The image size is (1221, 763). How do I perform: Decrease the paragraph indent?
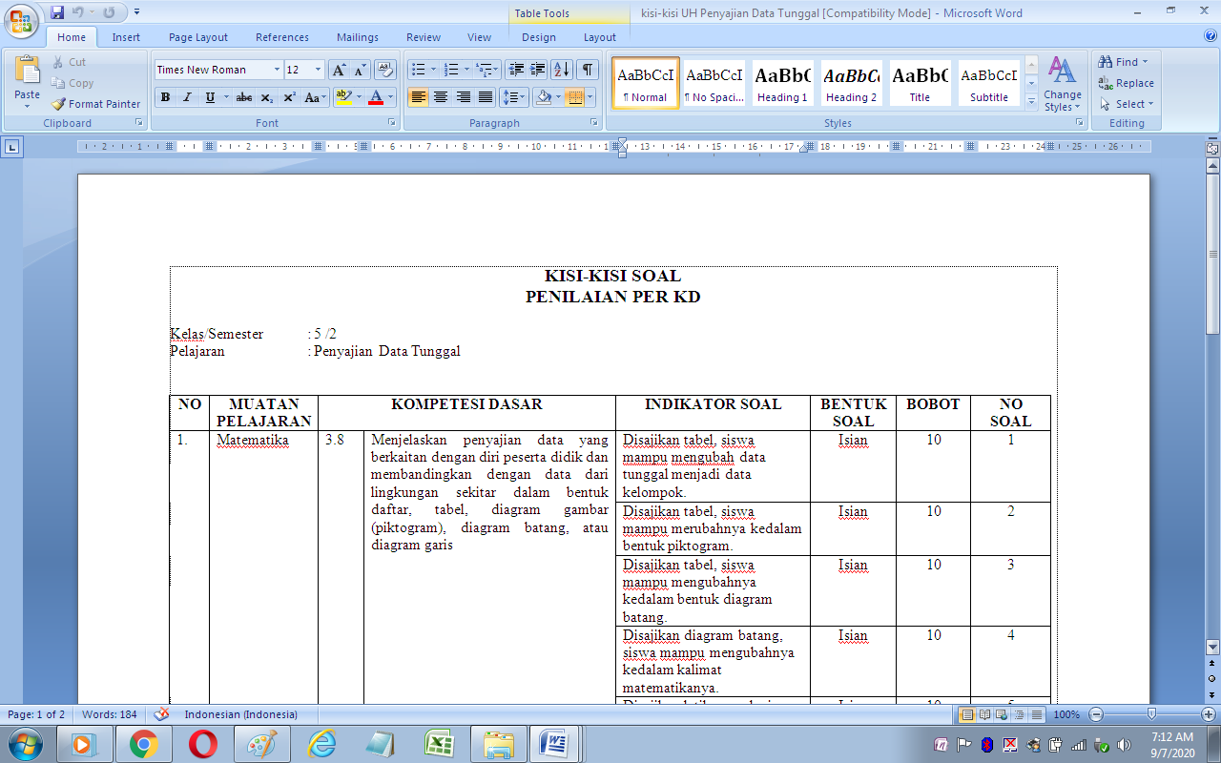pyautogui.click(x=516, y=70)
